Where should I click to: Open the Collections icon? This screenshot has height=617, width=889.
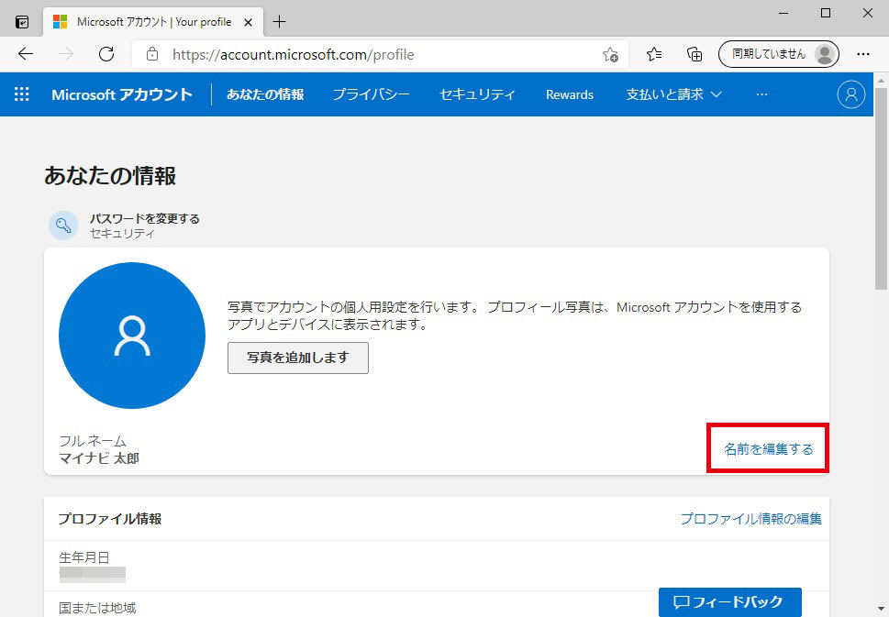click(695, 54)
